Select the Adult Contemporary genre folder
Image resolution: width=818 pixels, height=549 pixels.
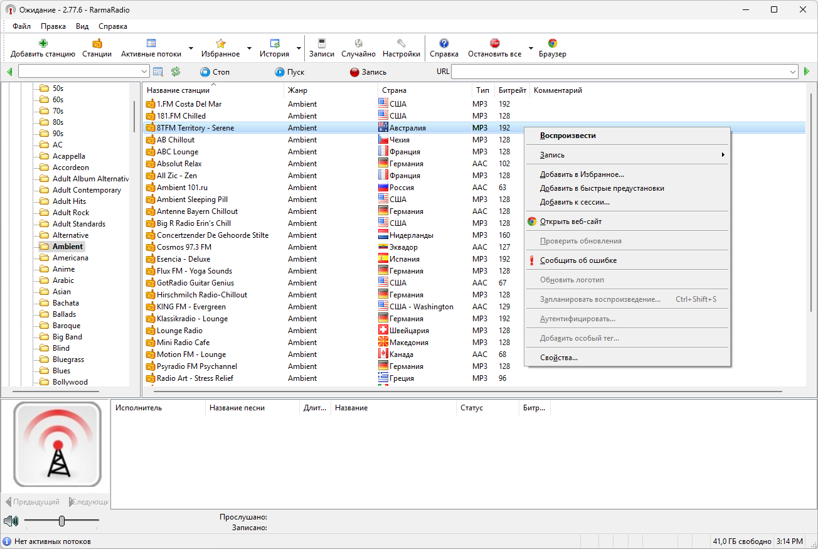[x=87, y=190]
